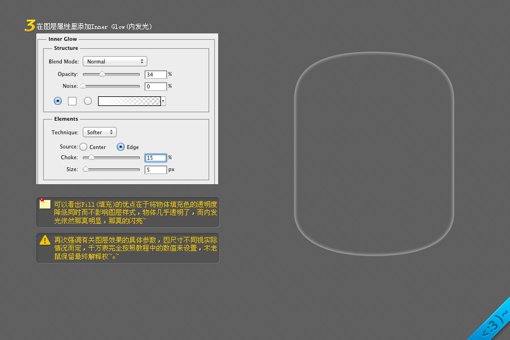Viewport: 510px width, 340px height.
Task: Open the white glow color swatch
Action: [x=72, y=101]
